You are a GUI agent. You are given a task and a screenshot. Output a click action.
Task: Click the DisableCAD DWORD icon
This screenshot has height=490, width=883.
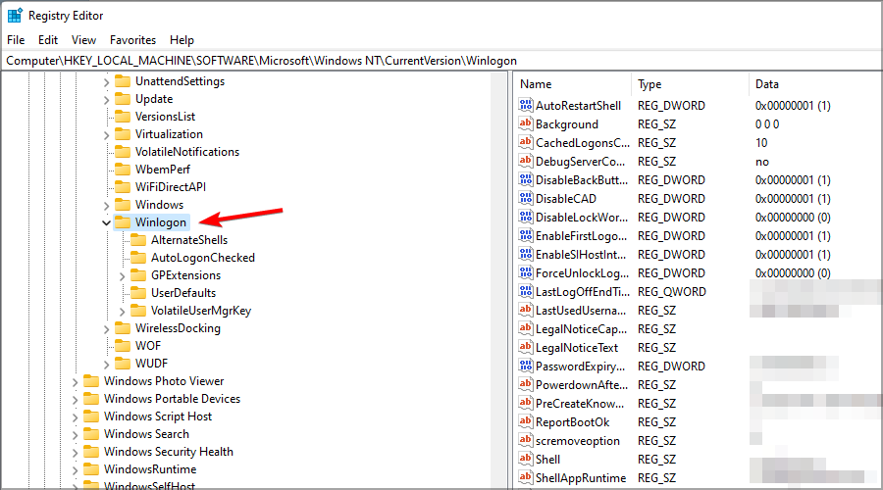[526, 198]
